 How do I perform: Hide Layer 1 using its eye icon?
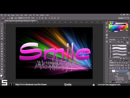click(x=110, y=71)
